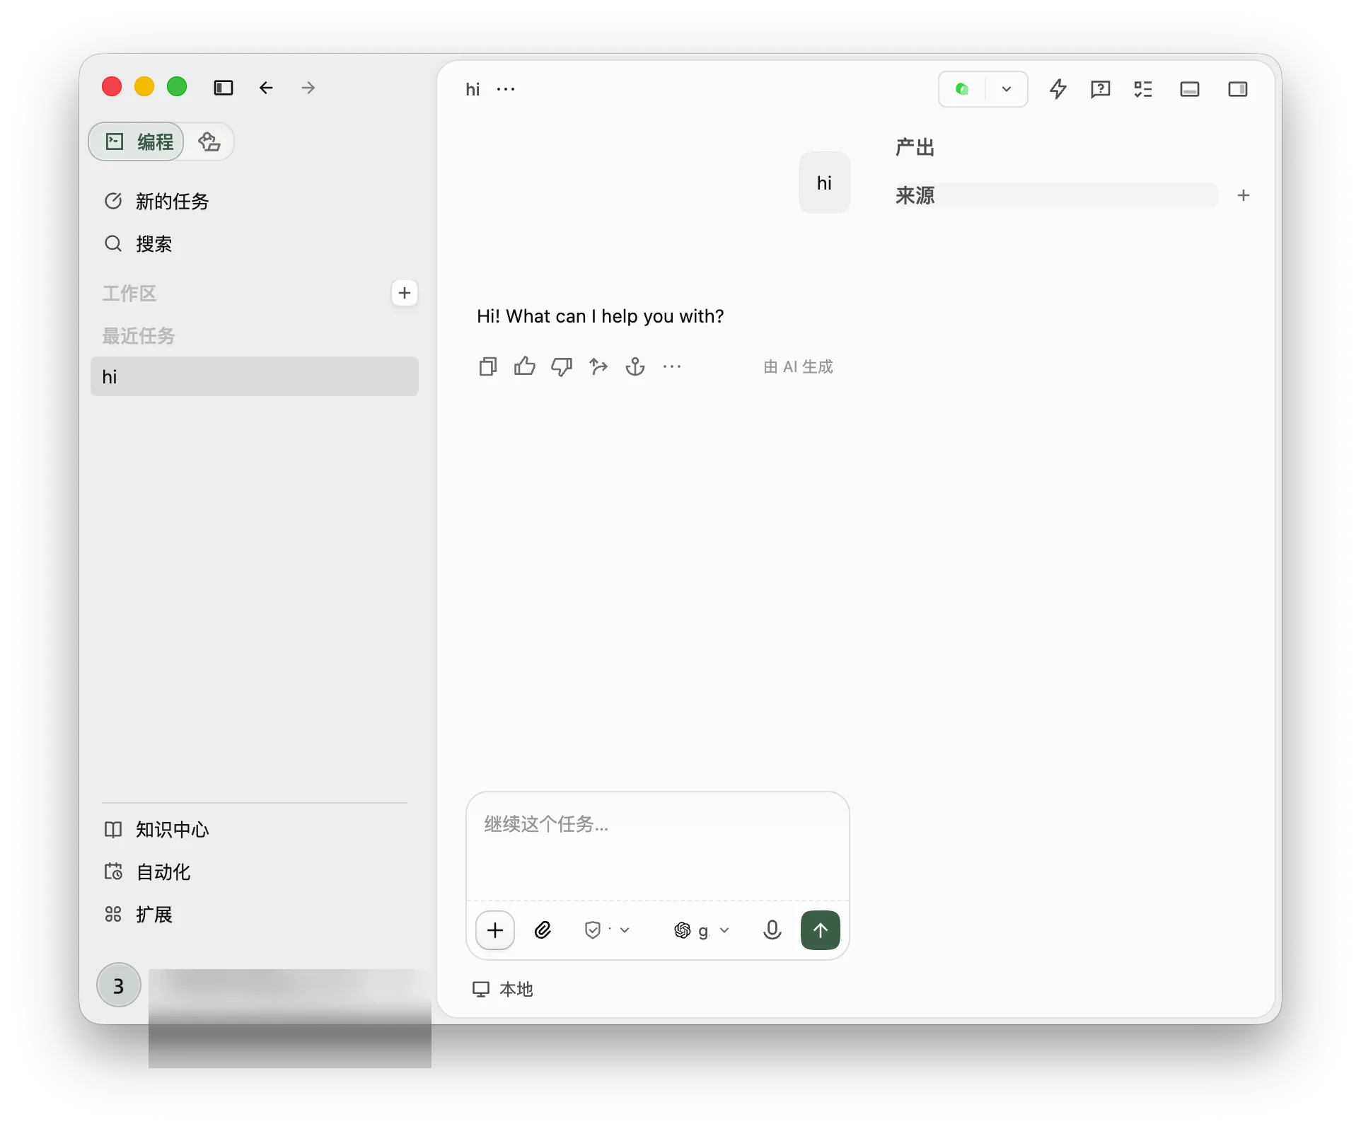Switch to the chat bubbles mode tab
The width and height of the screenshot is (1361, 1129).
coord(209,141)
